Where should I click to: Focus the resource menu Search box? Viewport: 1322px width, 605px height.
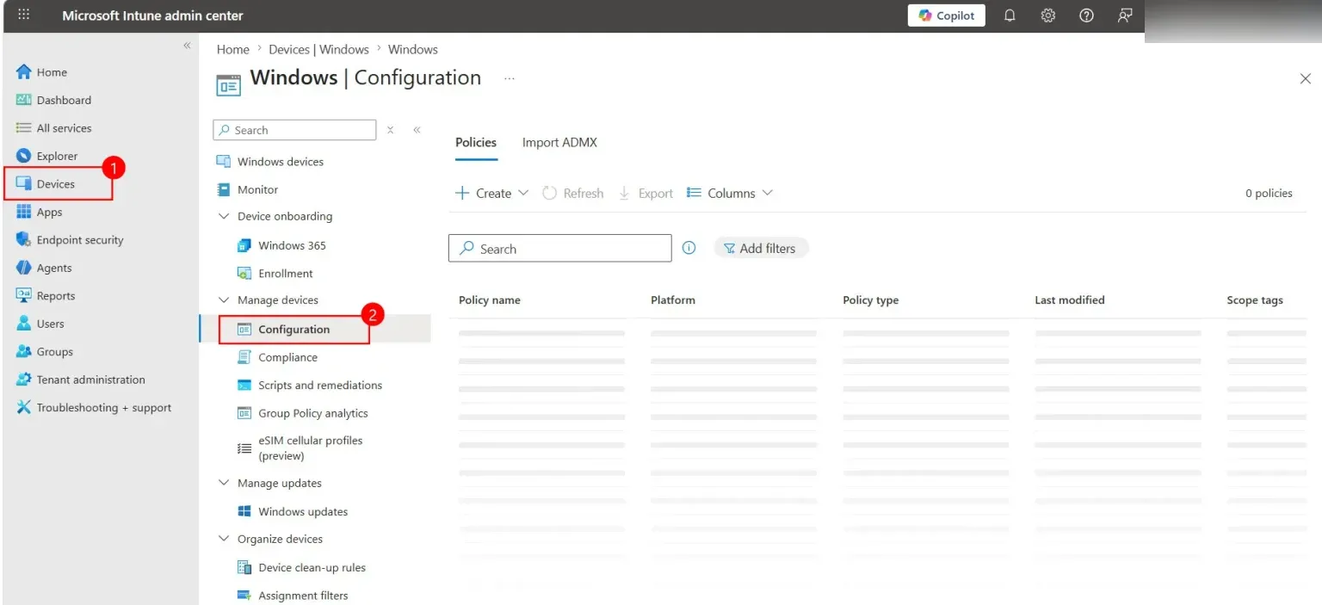click(x=294, y=130)
